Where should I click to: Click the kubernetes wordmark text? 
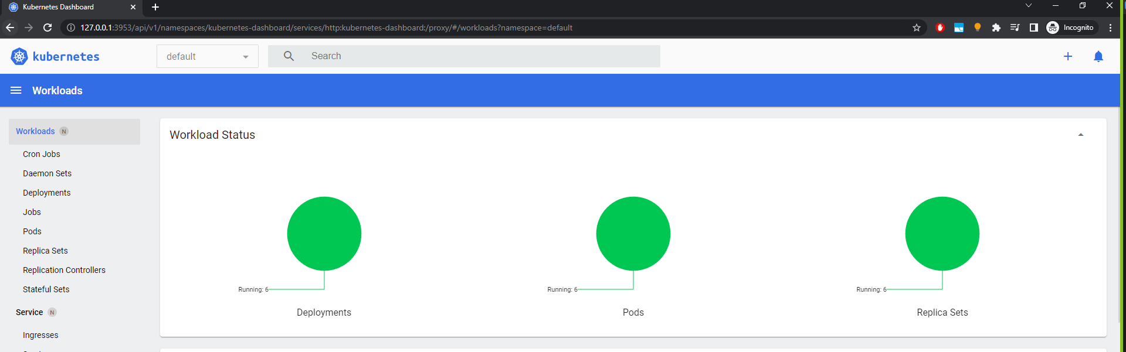point(66,56)
